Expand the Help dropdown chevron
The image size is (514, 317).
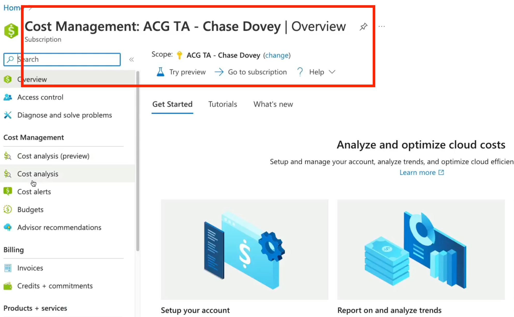(x=332, y=72)
